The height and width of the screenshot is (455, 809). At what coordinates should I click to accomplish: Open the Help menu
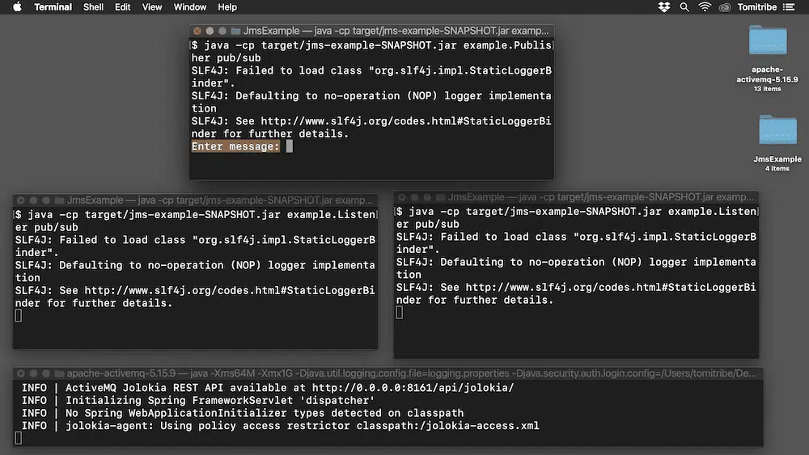227,7
